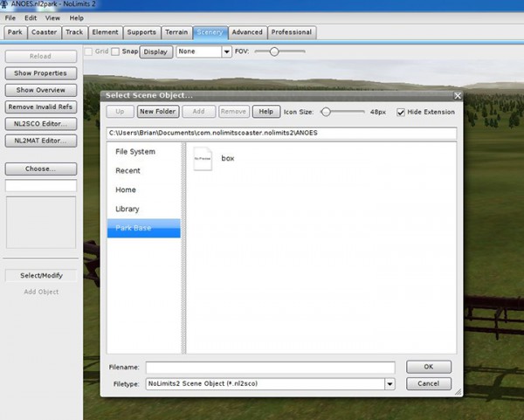
Task: Open the File menu
Action: (x=10, y=17)
